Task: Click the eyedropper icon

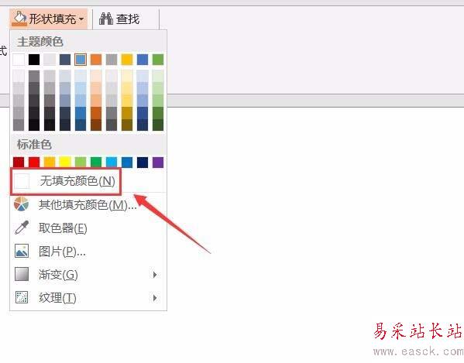Action: (22, 228)
